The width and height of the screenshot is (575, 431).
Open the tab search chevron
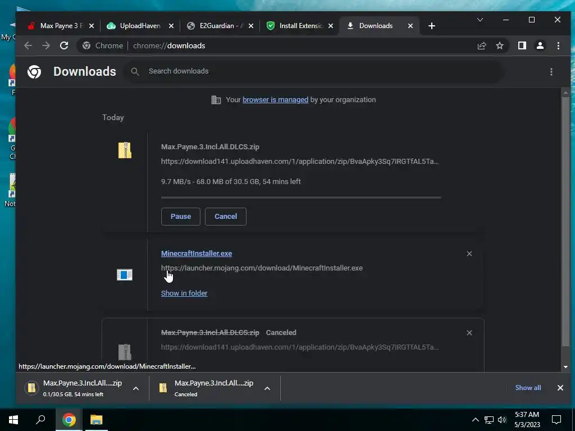[x=480, y=20]
